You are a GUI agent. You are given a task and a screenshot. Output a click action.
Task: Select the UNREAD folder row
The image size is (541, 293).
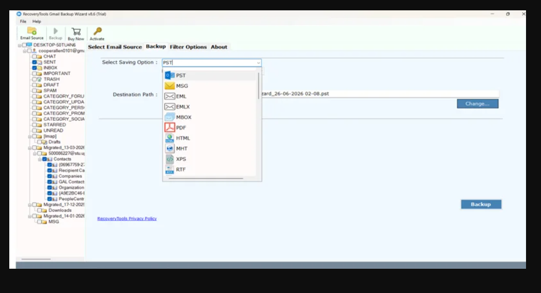[x=48, y=130]
